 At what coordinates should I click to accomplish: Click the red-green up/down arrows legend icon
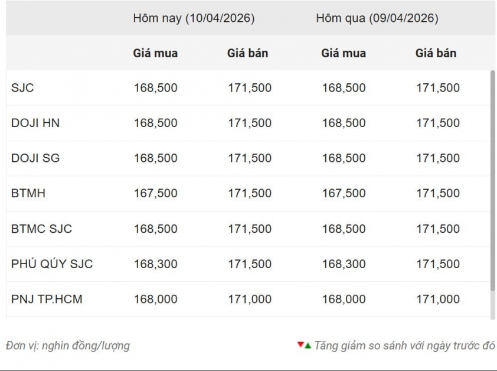[304, 345]
